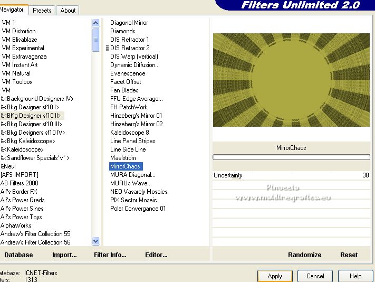Screen dimensions: 375x282
Task: Select VM Experimental category
Action: coord(23,48)
